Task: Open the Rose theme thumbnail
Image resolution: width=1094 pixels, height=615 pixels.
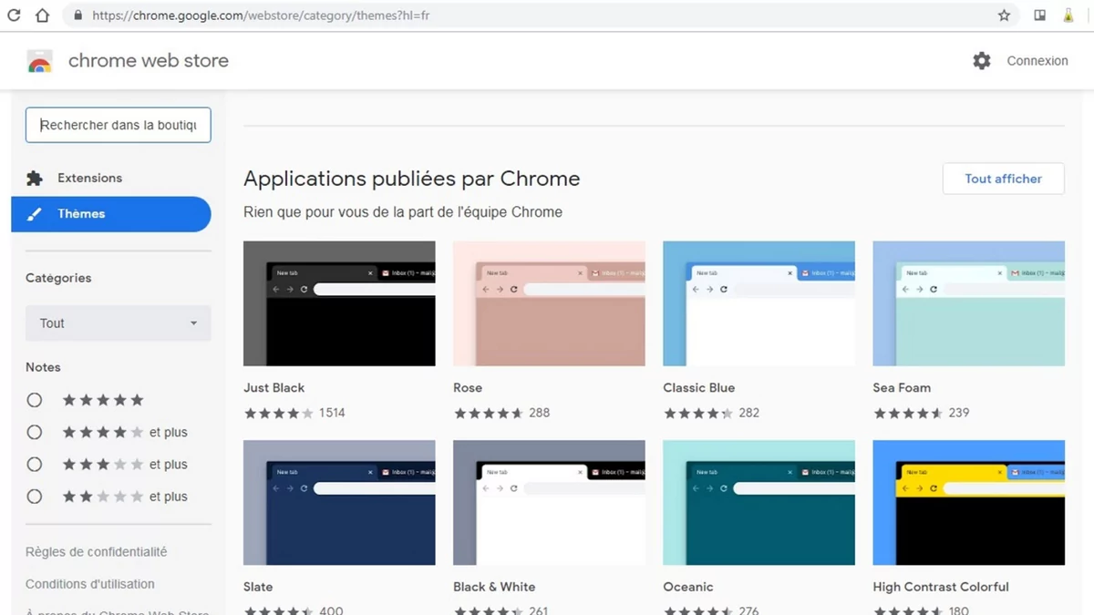Action: [549, 303]
